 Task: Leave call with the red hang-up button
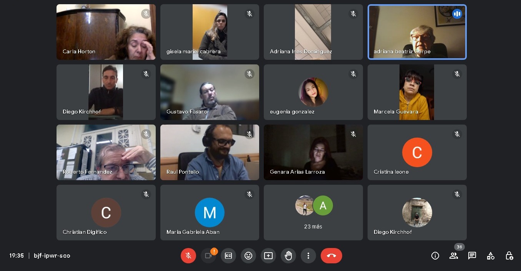coord(331,256)
